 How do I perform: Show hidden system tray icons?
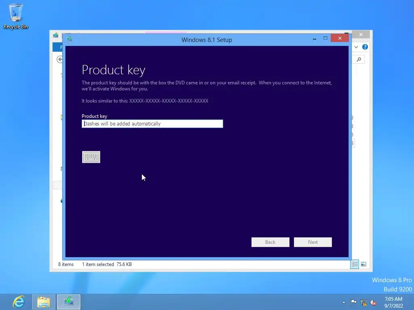344,302
